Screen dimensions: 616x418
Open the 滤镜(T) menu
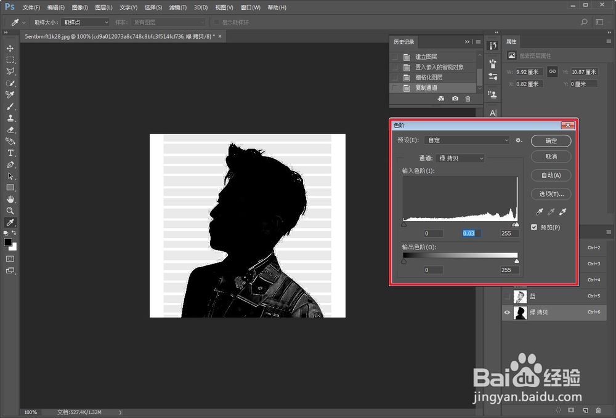tap(177, 7)
